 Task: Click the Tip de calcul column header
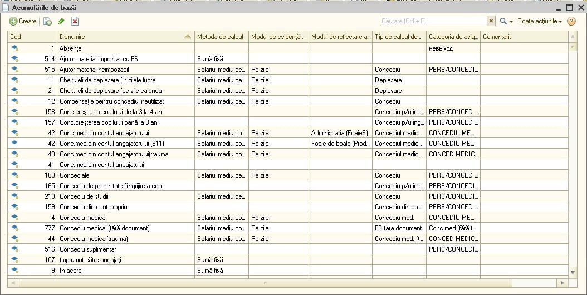pos(399,37)
